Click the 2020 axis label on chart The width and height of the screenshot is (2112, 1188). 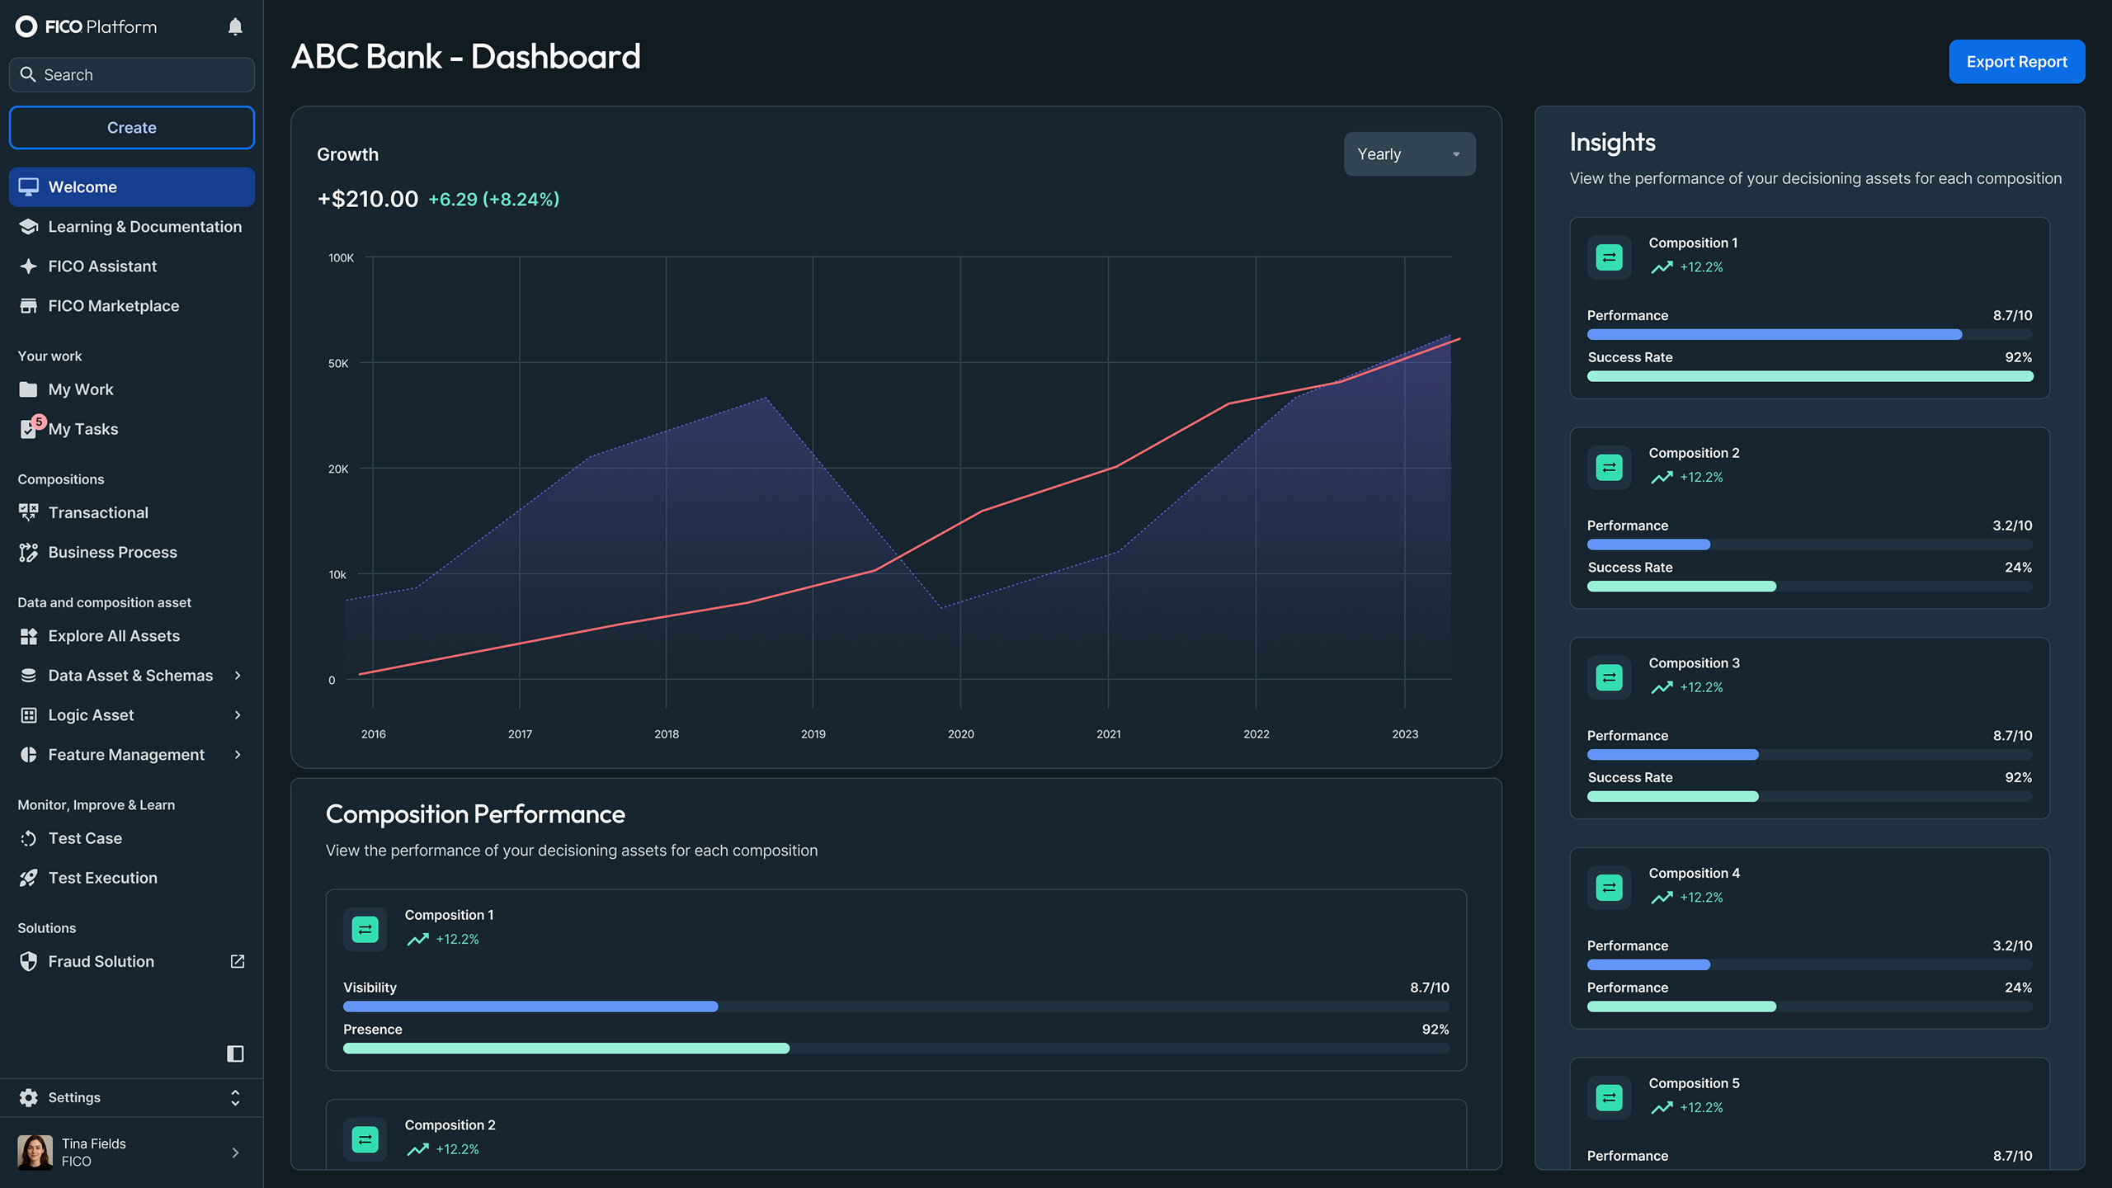[960, 734]
